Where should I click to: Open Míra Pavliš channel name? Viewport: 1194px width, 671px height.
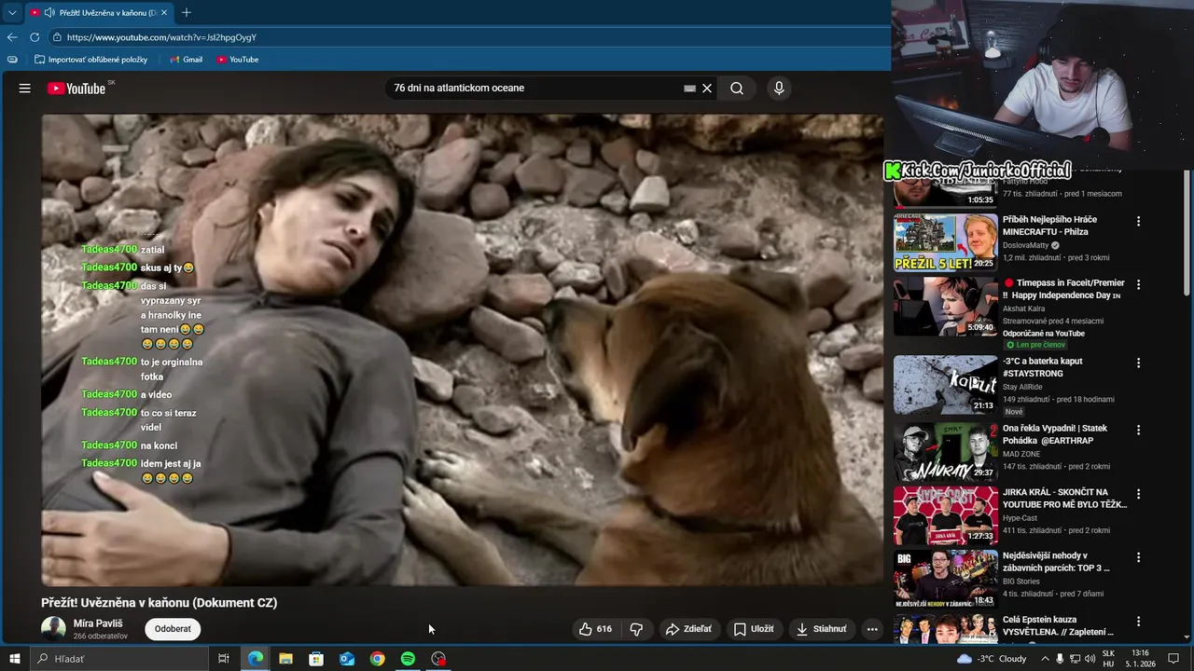click(98, 623)
